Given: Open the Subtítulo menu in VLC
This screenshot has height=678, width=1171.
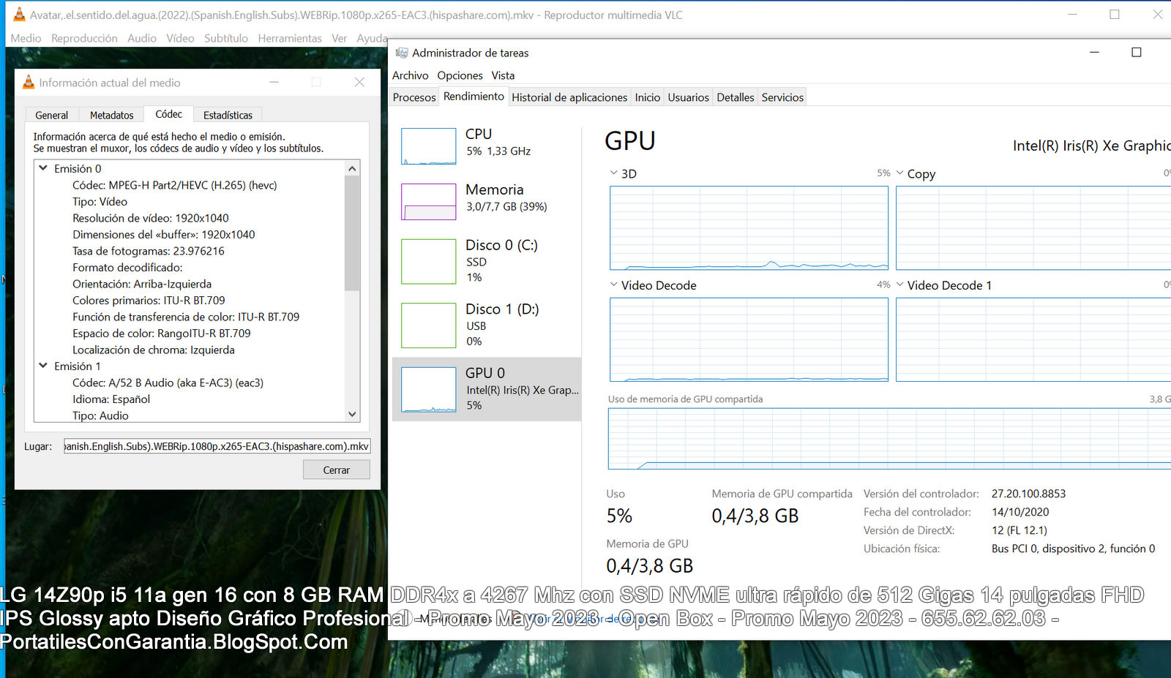Looking at the screenshot, I should coord(226,38).
